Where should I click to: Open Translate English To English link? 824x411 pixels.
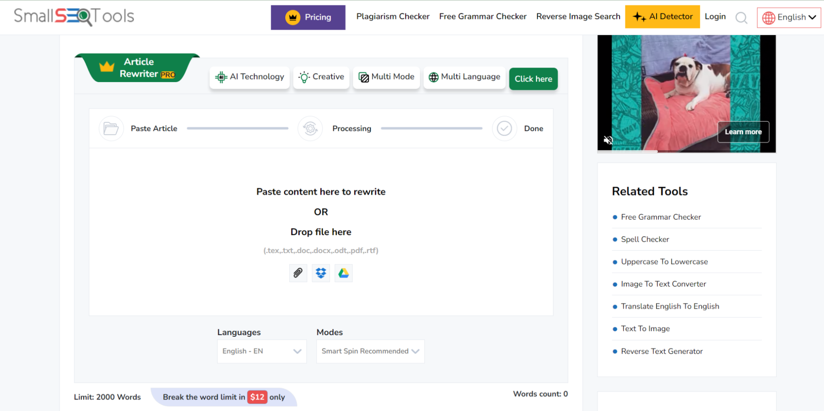point(670,306)
